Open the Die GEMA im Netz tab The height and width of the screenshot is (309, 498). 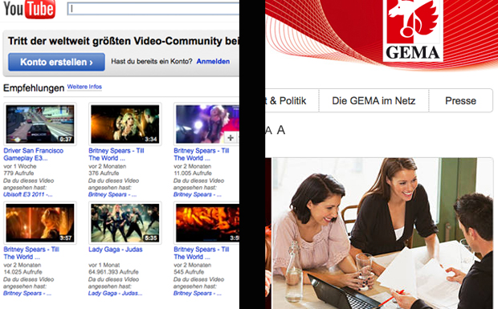tap(373, 100)
